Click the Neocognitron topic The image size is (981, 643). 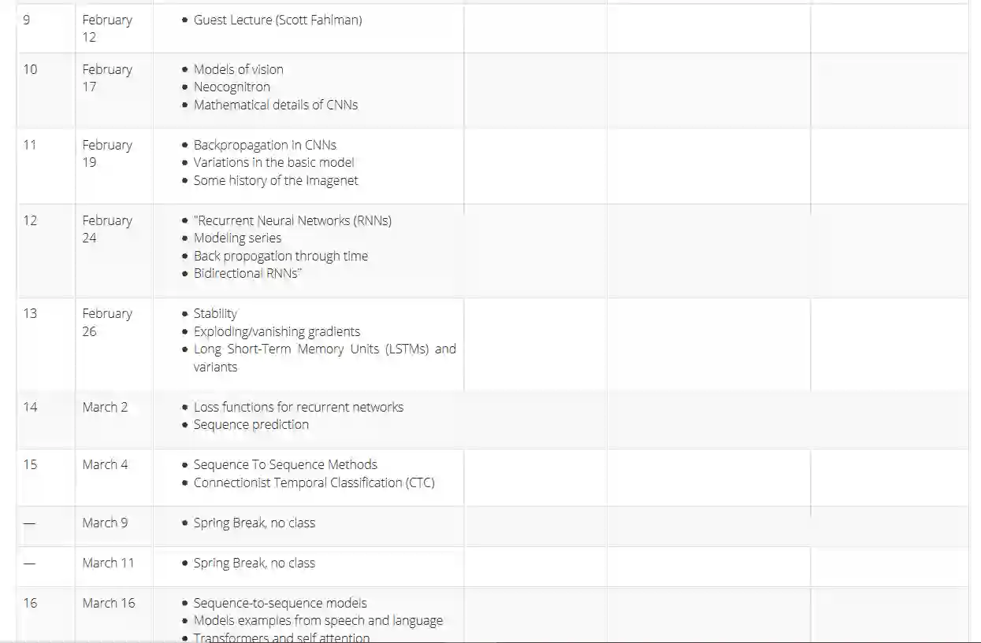232,87
